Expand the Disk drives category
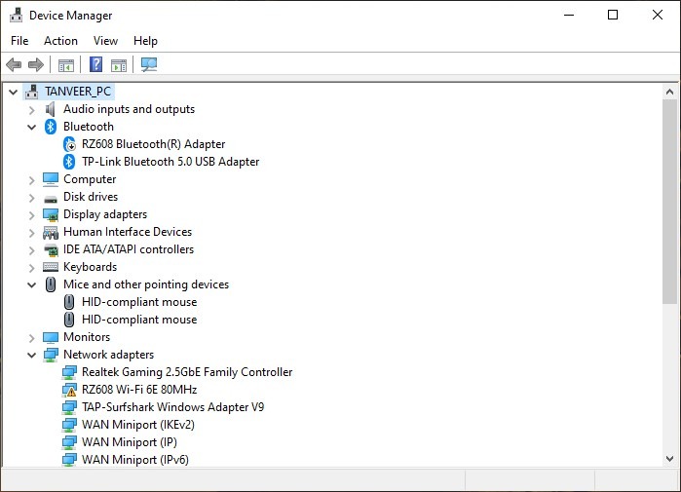The image size is (681, 492). 32,198
